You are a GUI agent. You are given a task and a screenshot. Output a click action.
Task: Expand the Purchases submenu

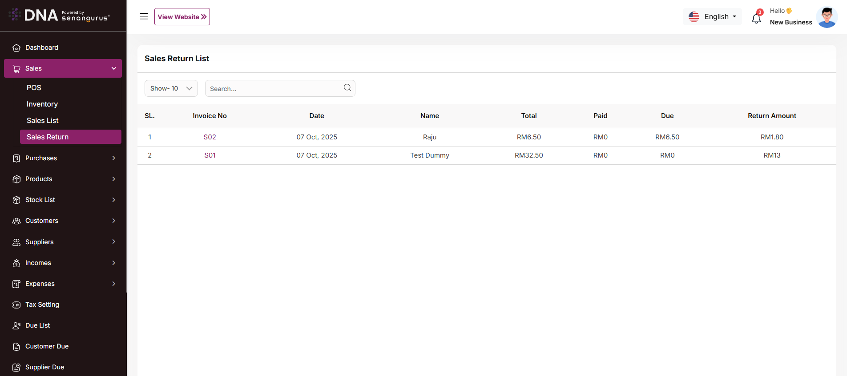(x=113, y=158)
